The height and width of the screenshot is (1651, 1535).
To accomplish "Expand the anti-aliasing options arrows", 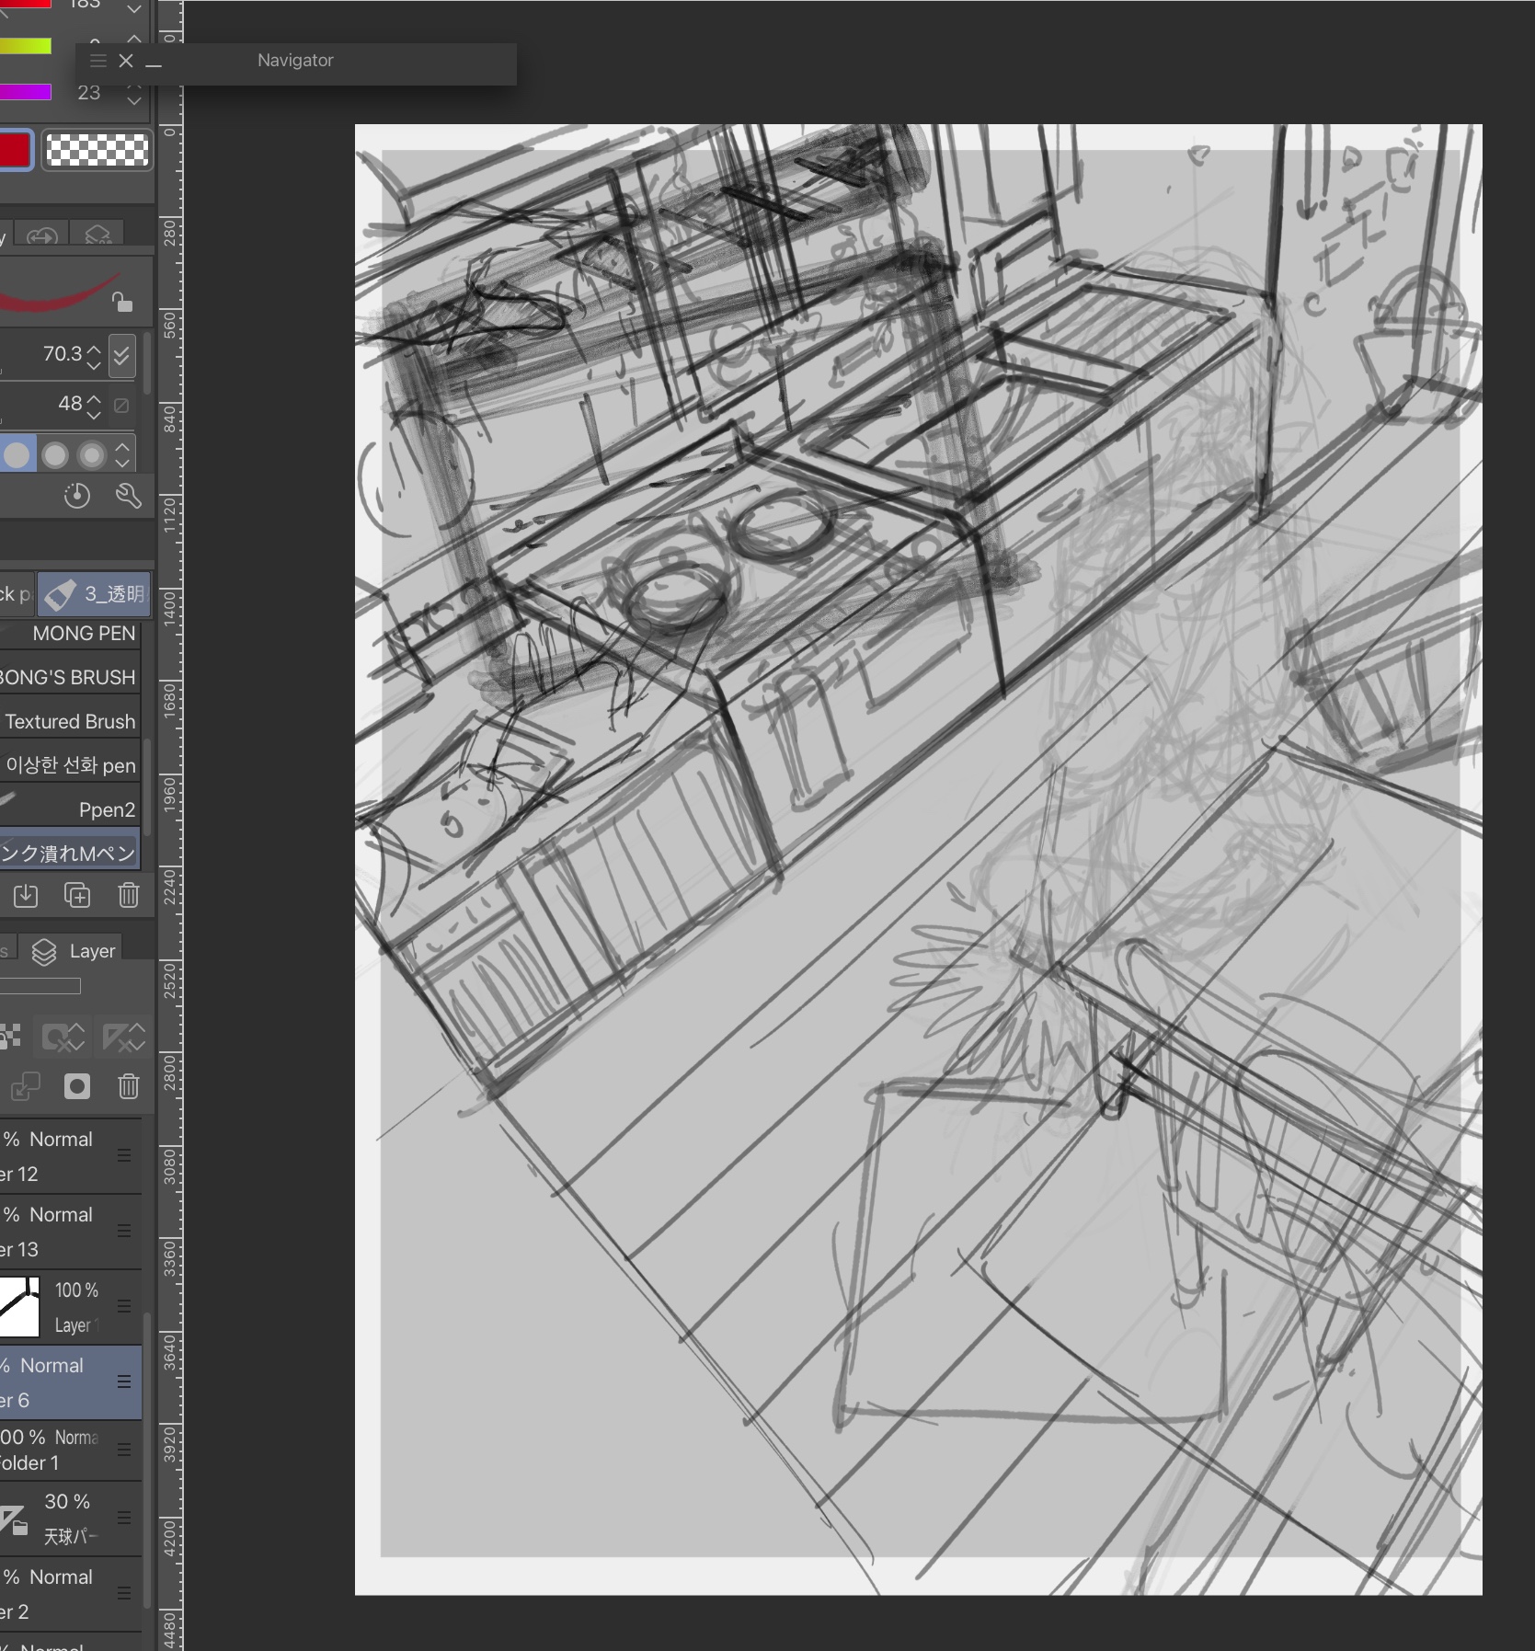I will 122,454.
